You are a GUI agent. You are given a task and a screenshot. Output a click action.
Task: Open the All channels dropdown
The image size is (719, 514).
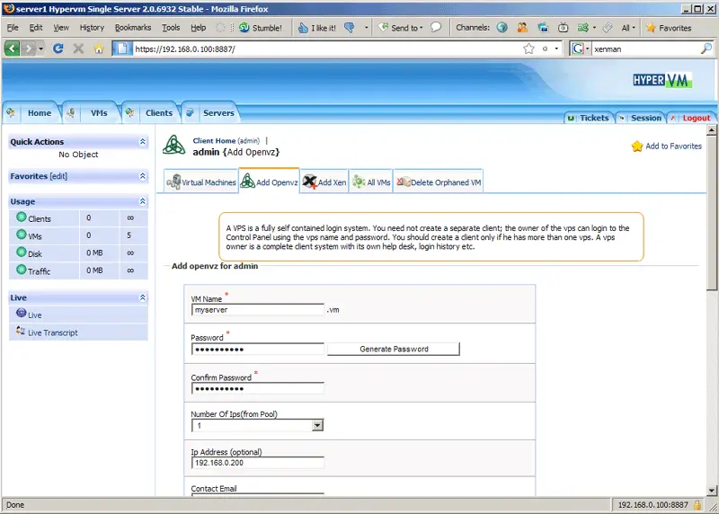(628, 28)
